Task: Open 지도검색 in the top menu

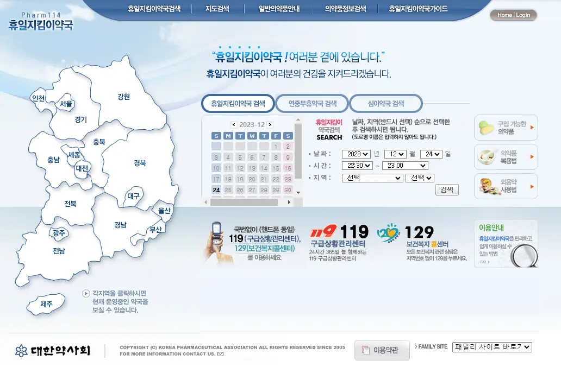Action: [x=217, y=9]
